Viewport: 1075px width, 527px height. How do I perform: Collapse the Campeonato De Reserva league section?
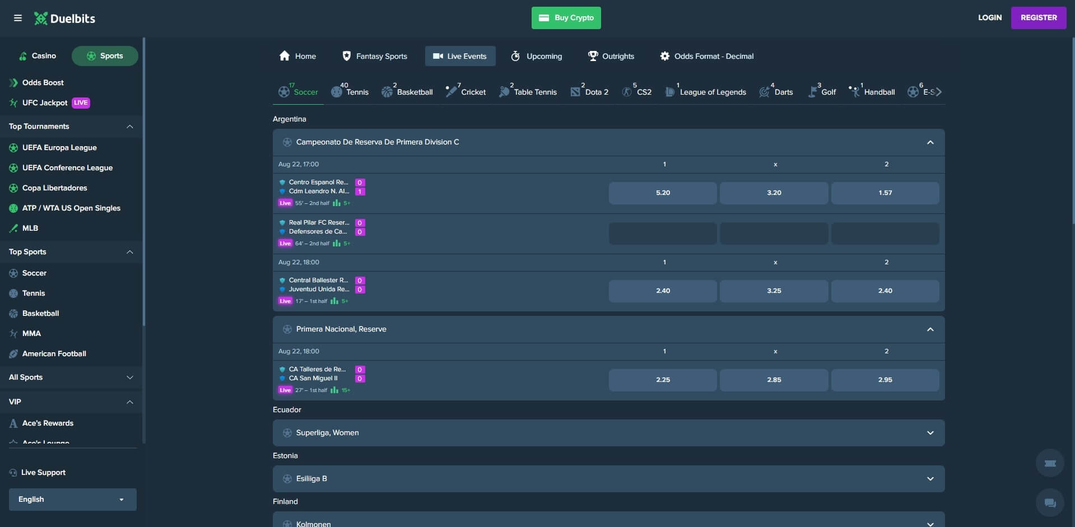(x=930, y=142)
